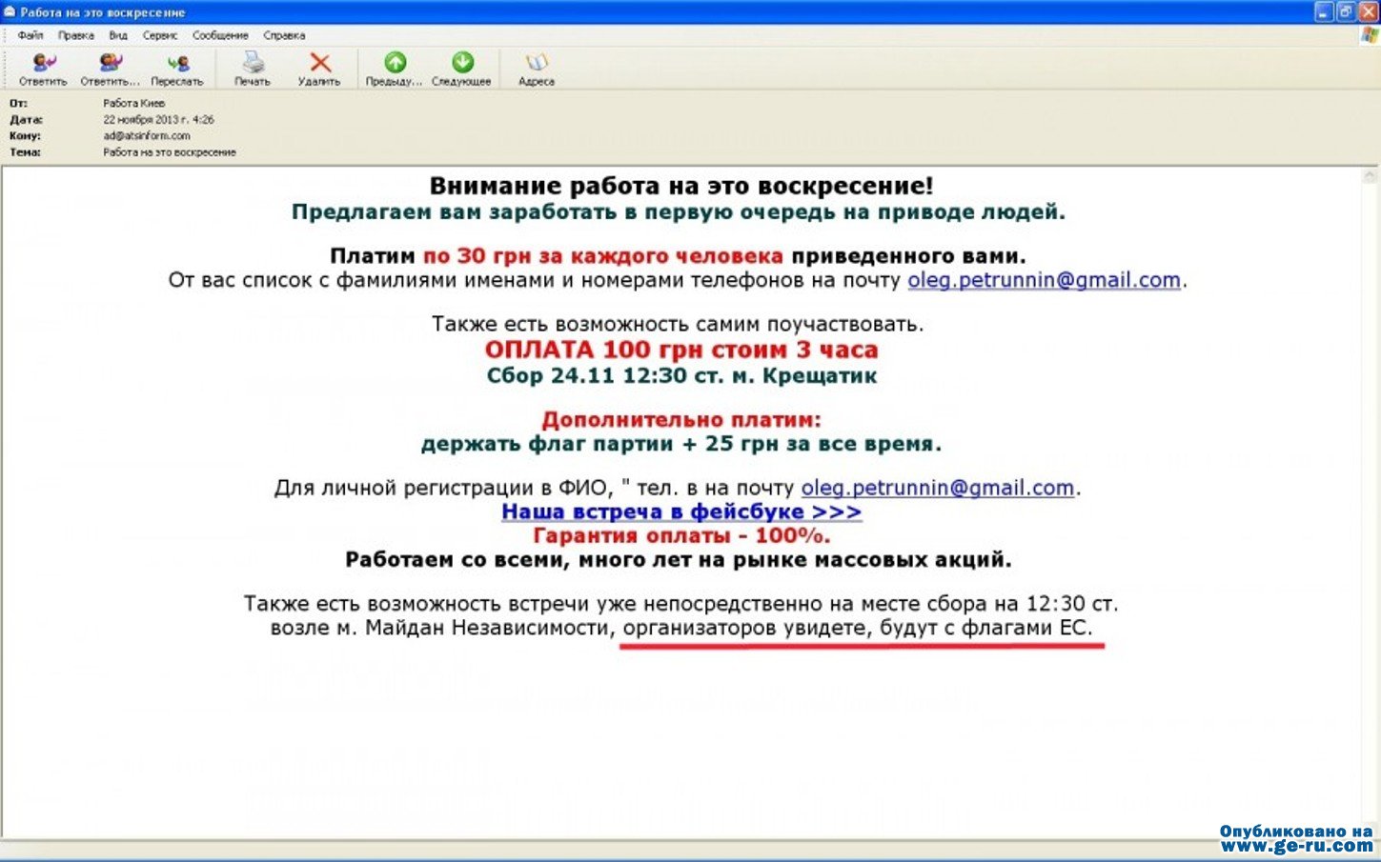The width and height of the screenshot is (1381, 862).
Task: Open the Вид menu
Action: (118, 35)
